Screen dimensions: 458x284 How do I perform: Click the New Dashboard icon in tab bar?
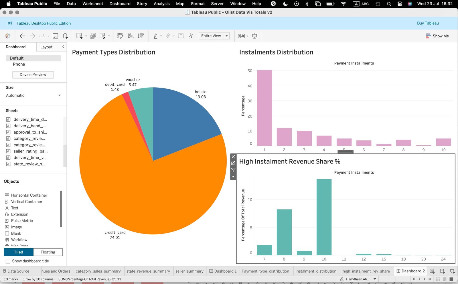click(x=442, y=271)
